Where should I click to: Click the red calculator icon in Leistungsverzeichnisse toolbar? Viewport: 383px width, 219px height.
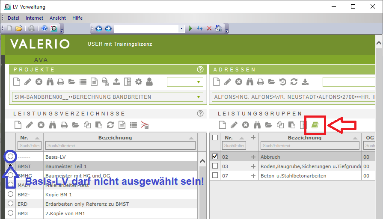click(145, 125)
